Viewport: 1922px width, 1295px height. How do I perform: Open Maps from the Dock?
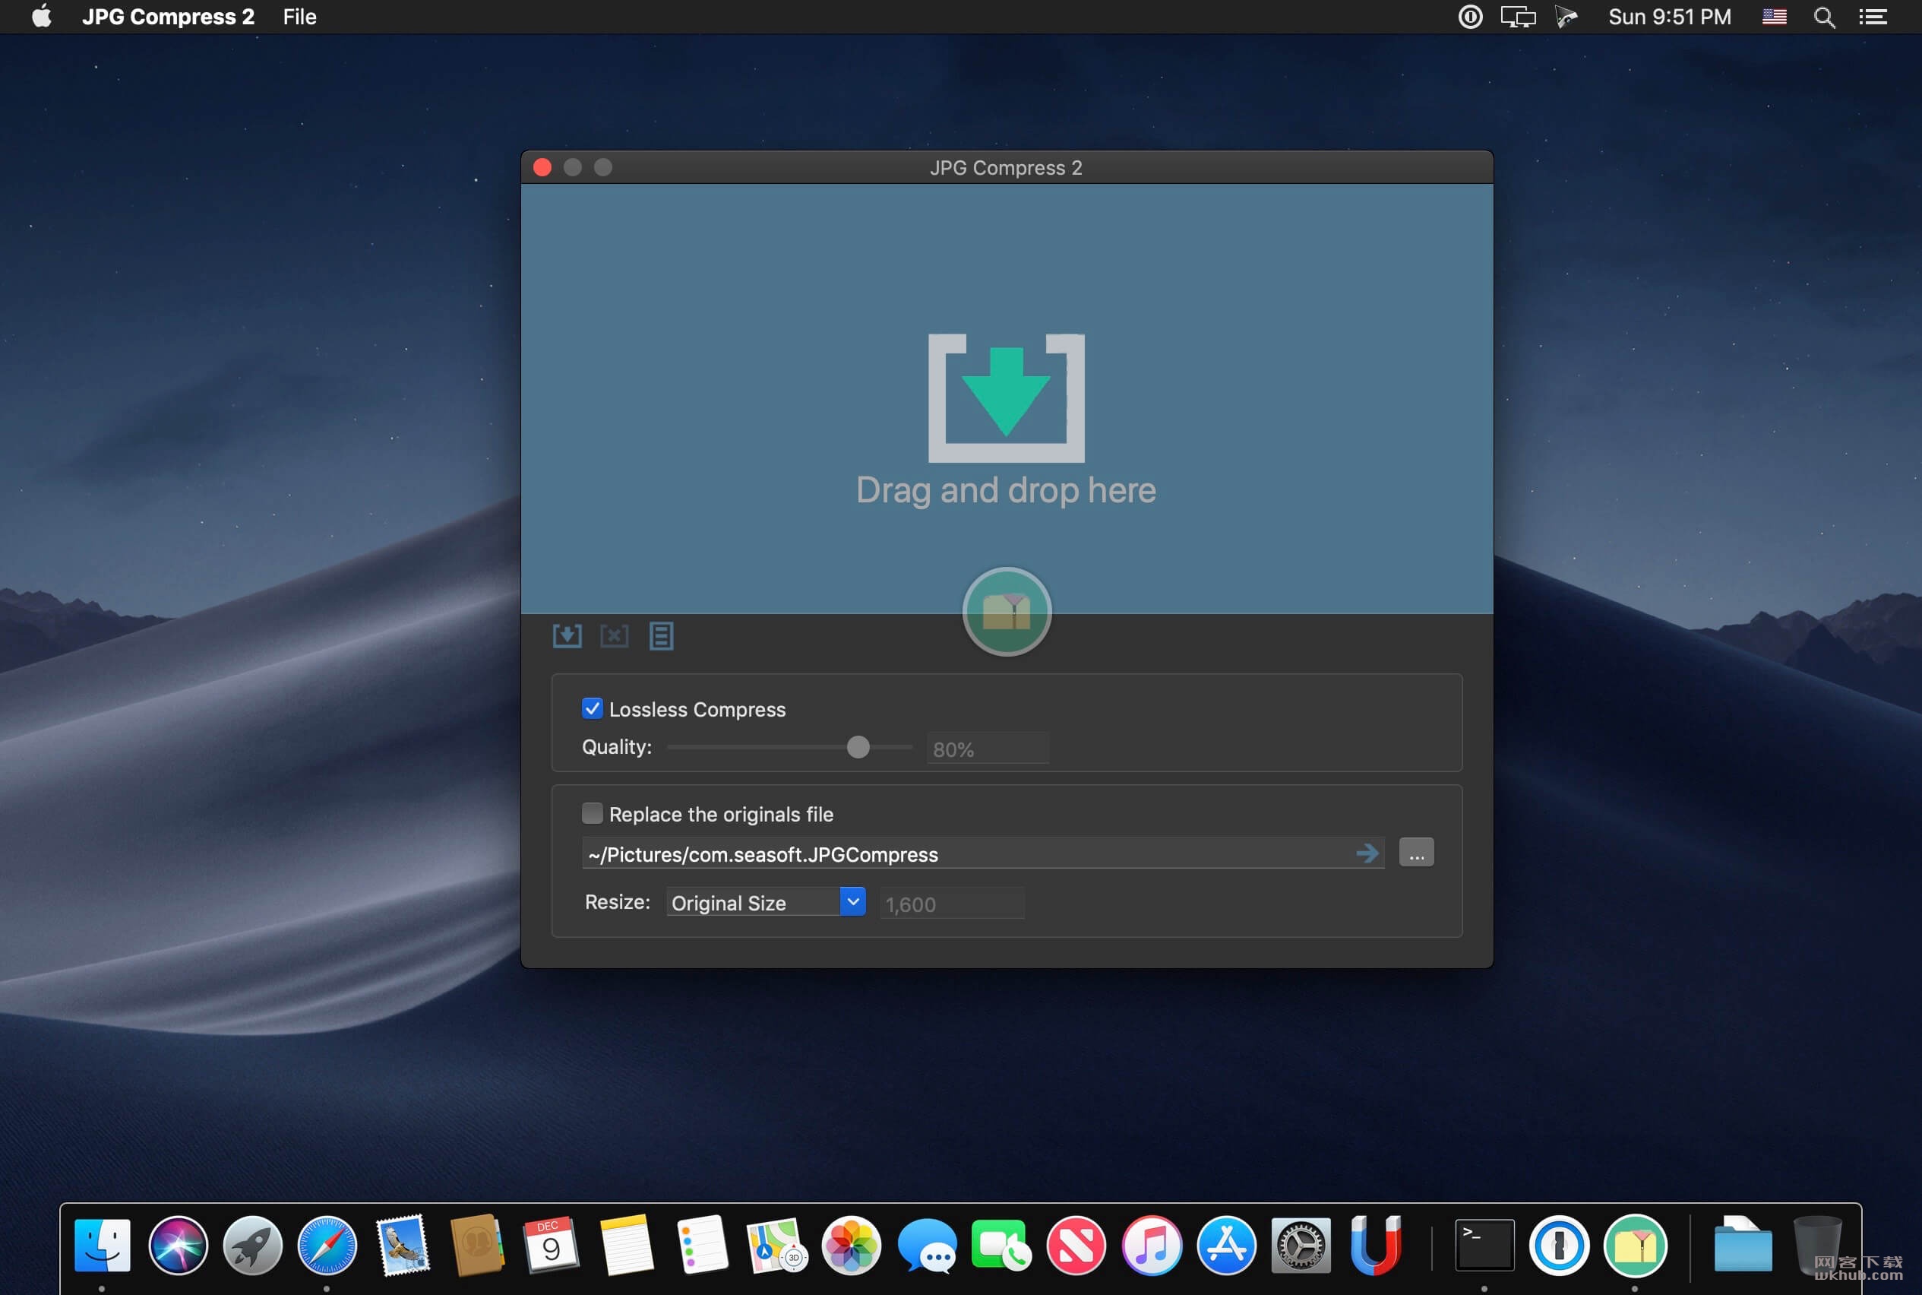(x=777, y=1245)
